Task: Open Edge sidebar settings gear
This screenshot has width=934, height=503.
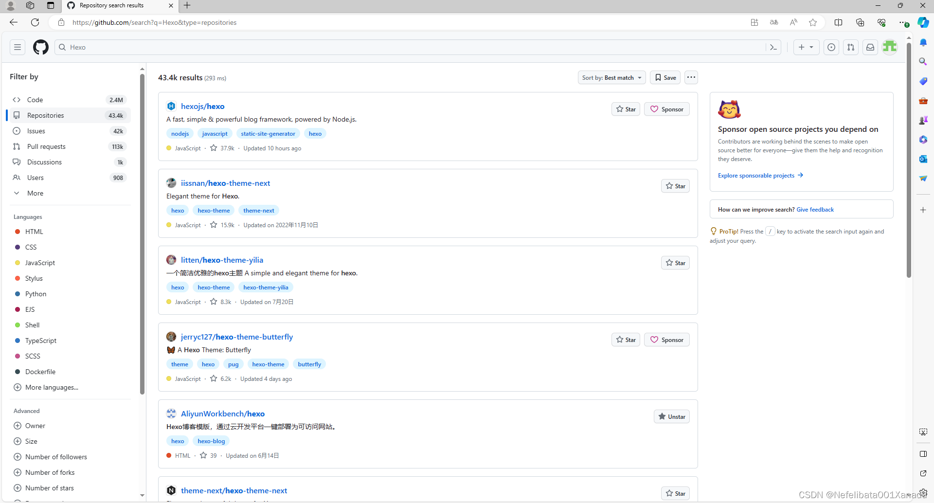Action: tap(923, 493)
